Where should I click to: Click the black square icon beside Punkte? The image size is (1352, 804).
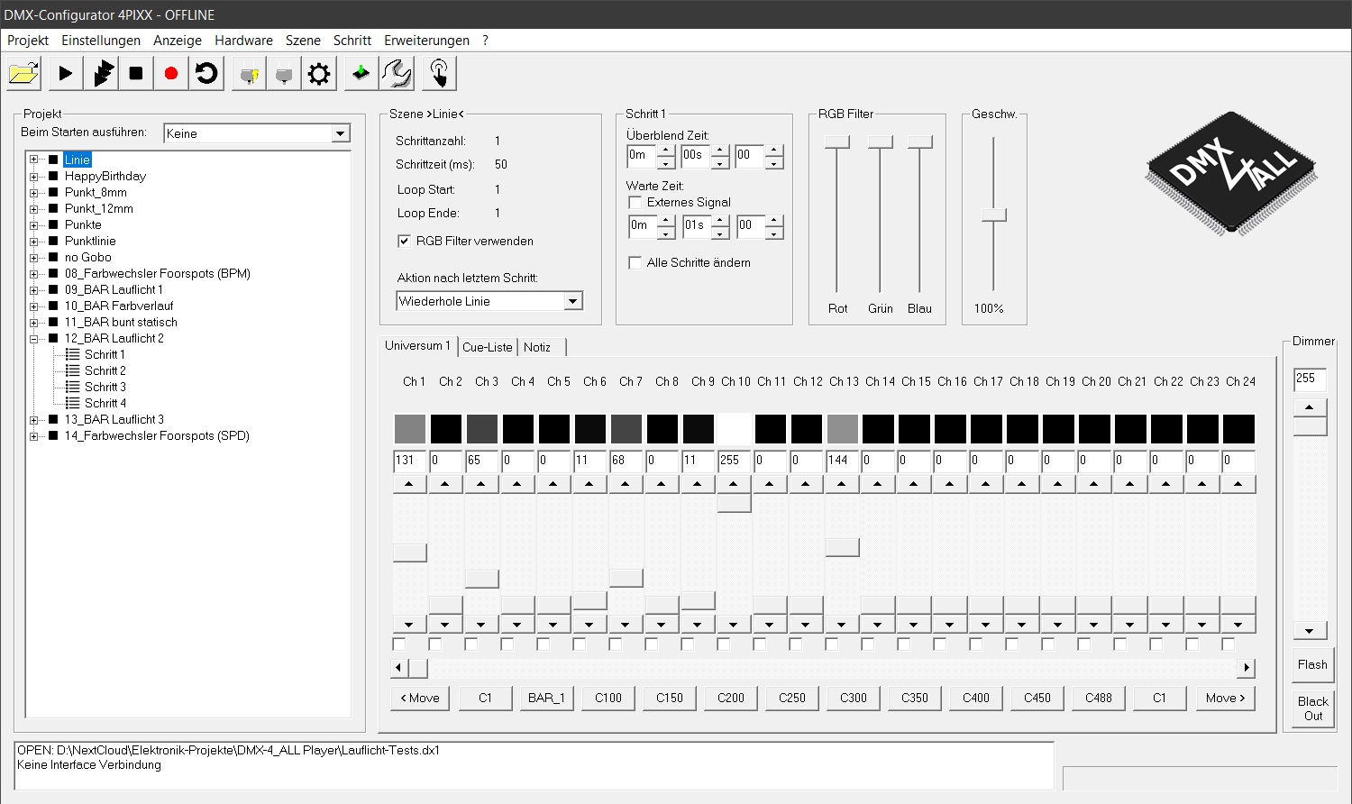click(53, 224)
